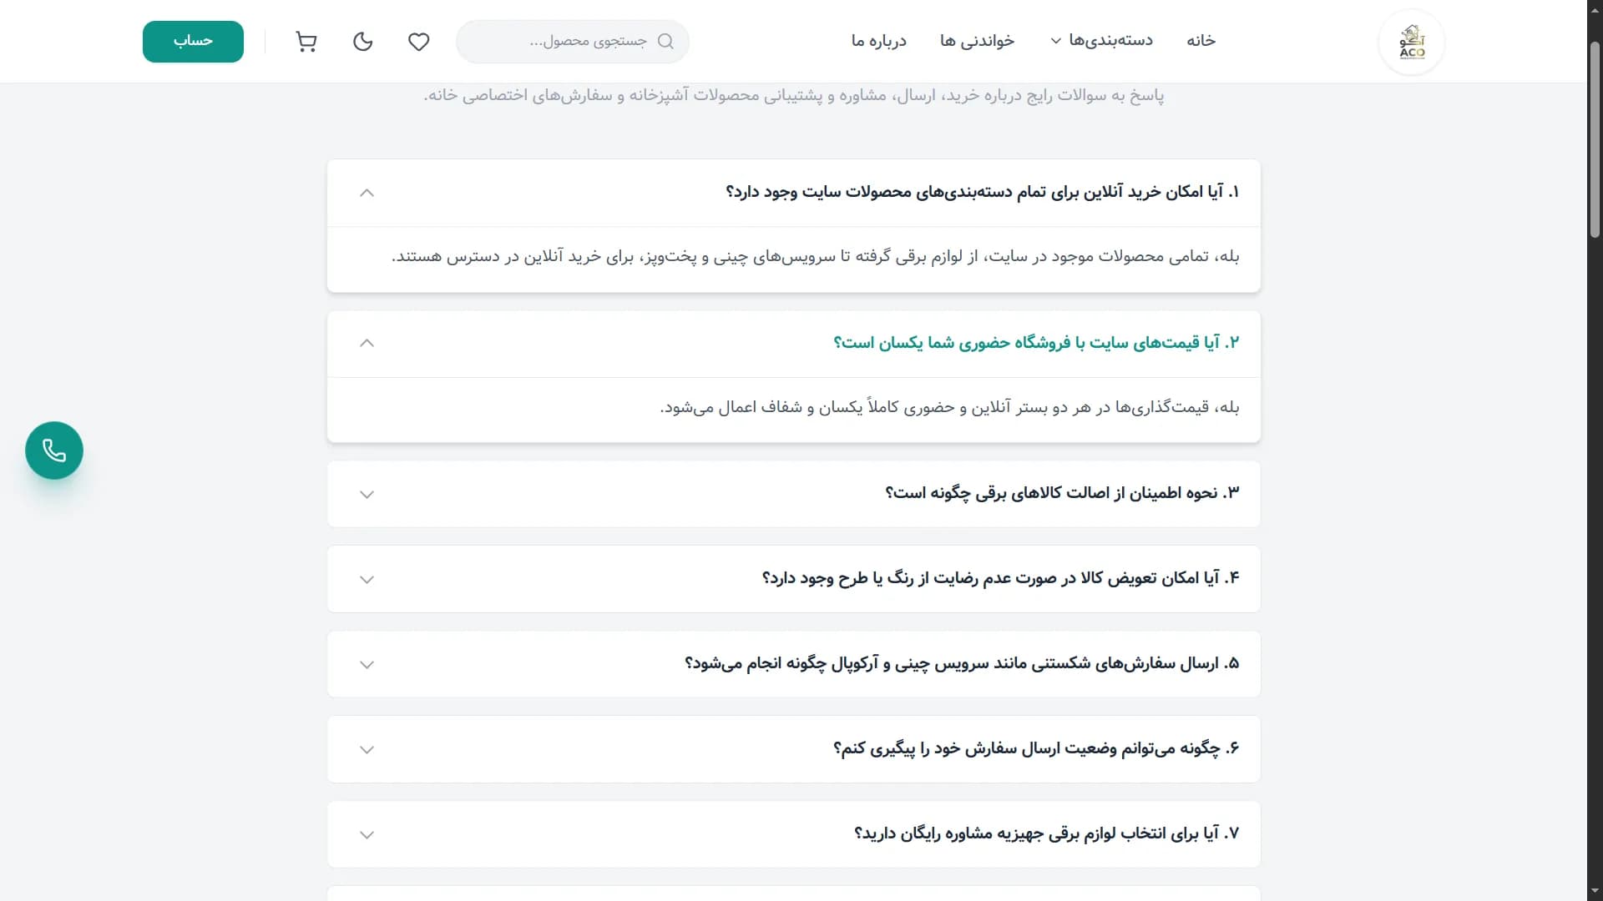Click the floating phone call button
This screenshot has width=1603, height=901.
tap(54, 450)
